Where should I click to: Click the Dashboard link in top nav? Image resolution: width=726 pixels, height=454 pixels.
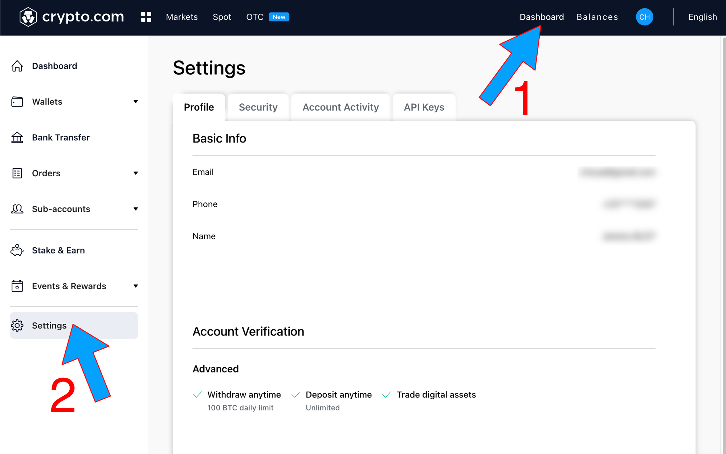[542, 17]
